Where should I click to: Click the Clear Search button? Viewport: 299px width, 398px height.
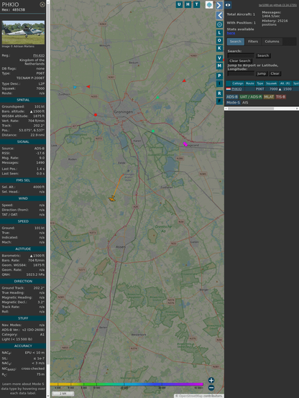click(x=239, y=61)
